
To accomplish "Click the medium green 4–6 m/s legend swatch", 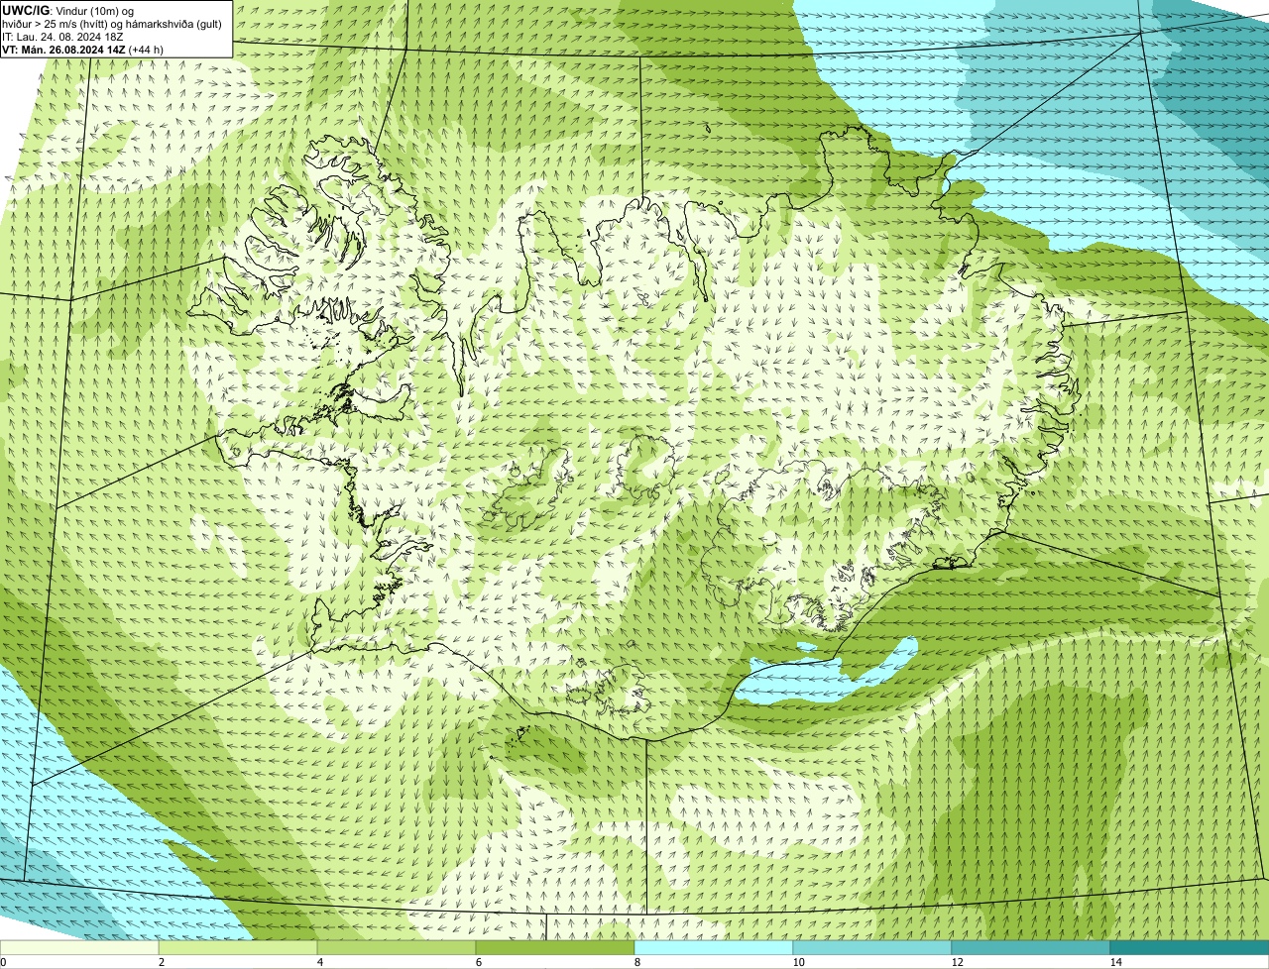I will (397, 948).
